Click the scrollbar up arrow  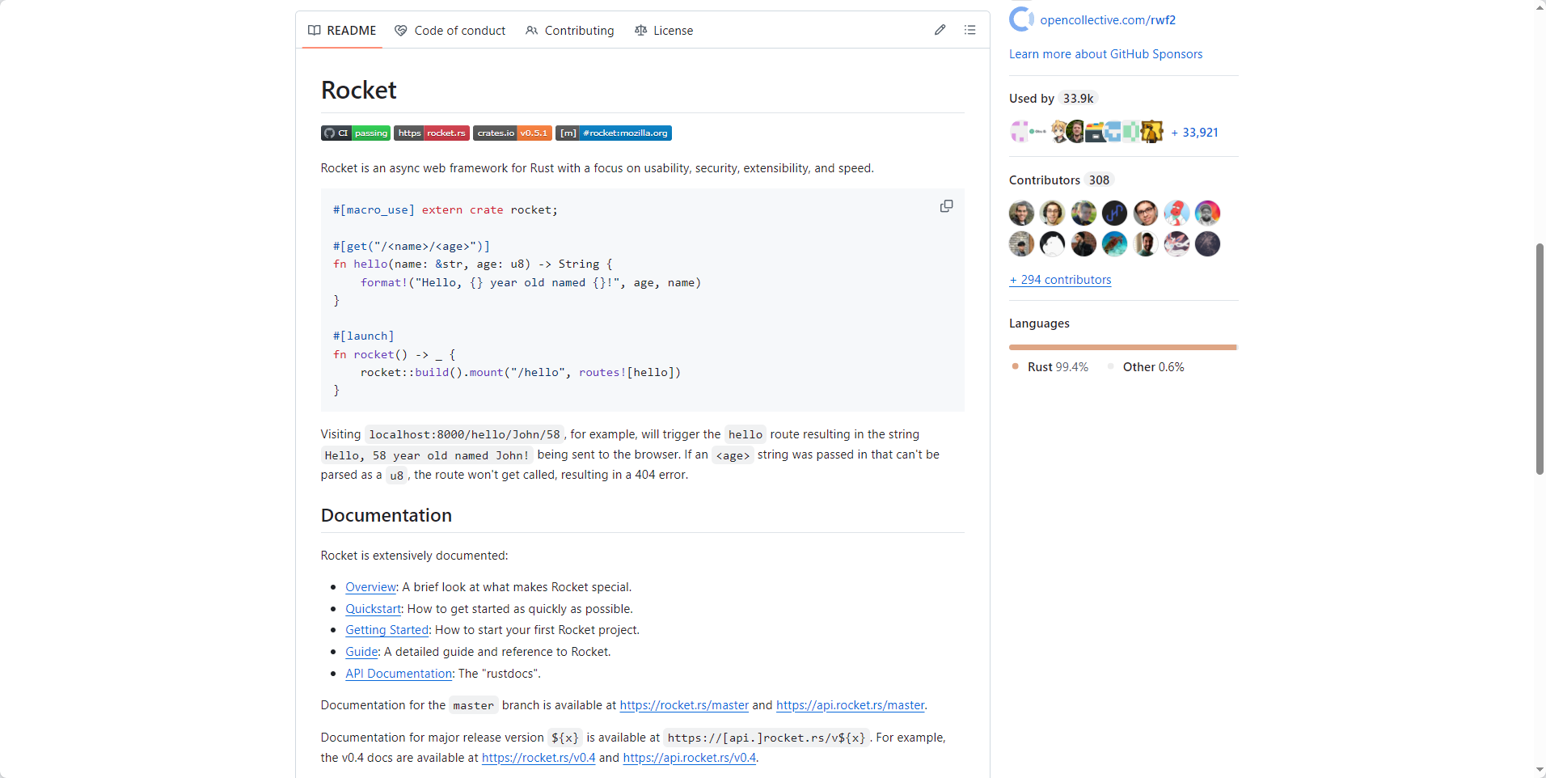[1540, 6]
